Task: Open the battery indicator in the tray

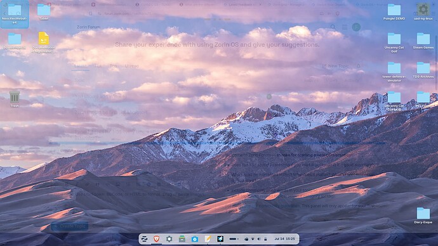Action: [x=265, y=239]
